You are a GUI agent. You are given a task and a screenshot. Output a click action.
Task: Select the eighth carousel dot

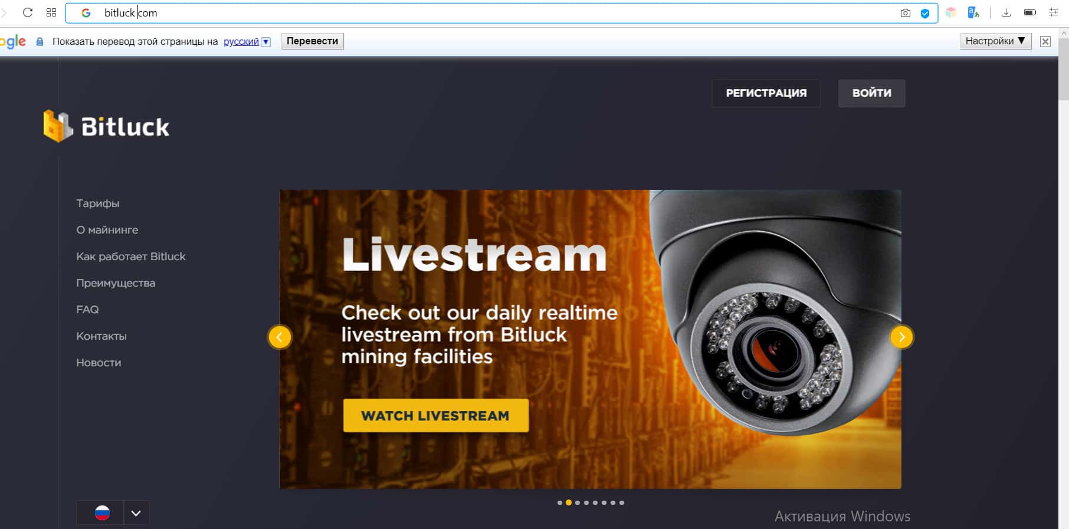pyautogui.click(x=622, y=503)
